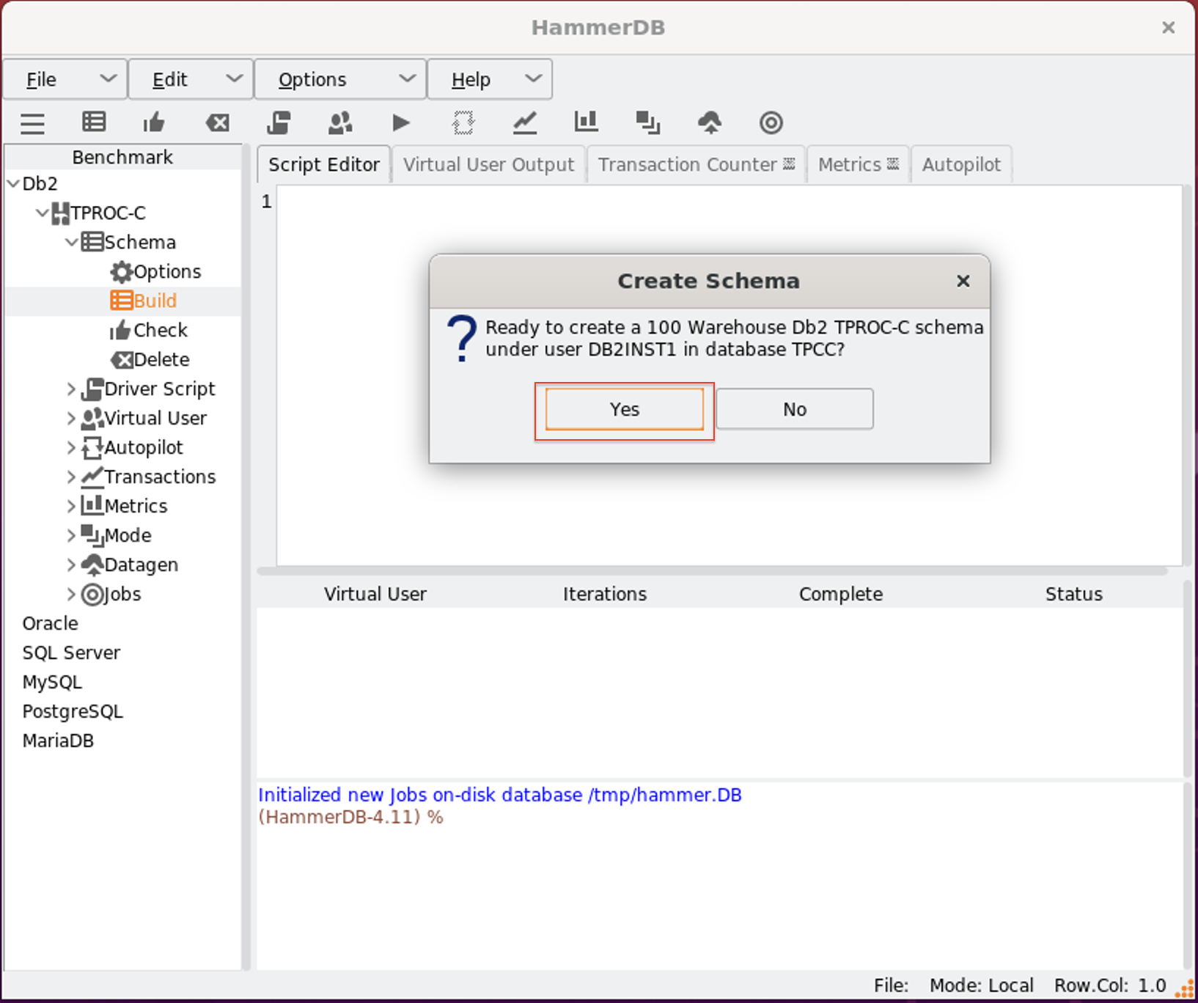The image size is (1198, 1003).
Task: Select the Delete item under Schema
Action: [150, 359]
